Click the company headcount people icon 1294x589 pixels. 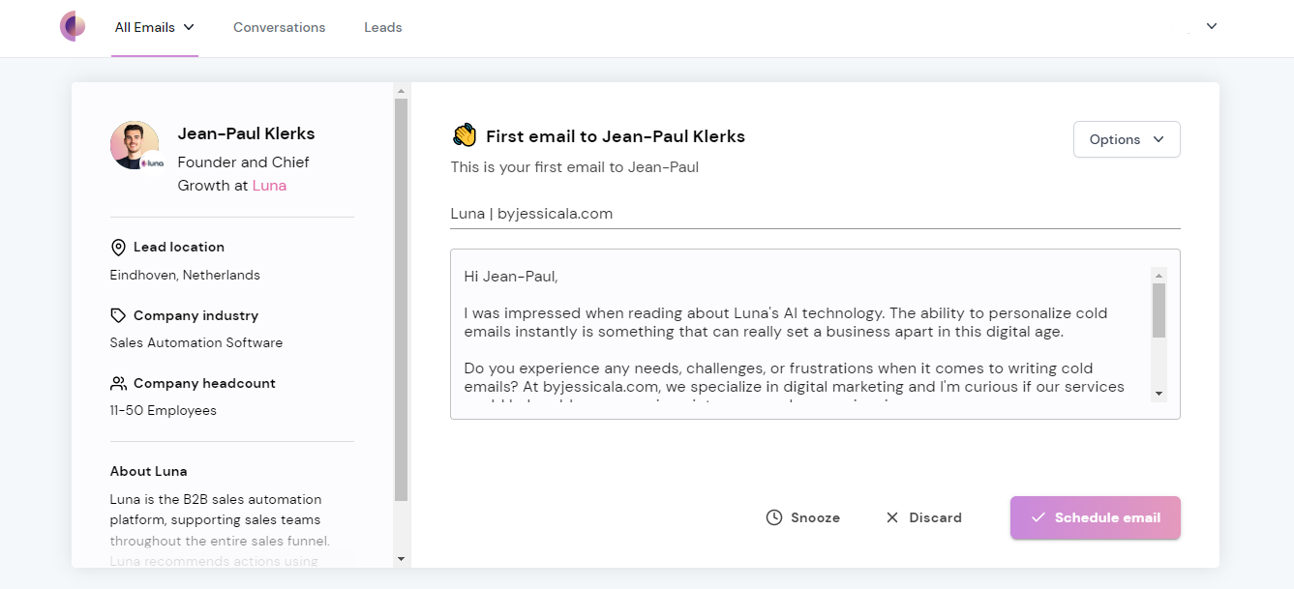coord(118,383)
